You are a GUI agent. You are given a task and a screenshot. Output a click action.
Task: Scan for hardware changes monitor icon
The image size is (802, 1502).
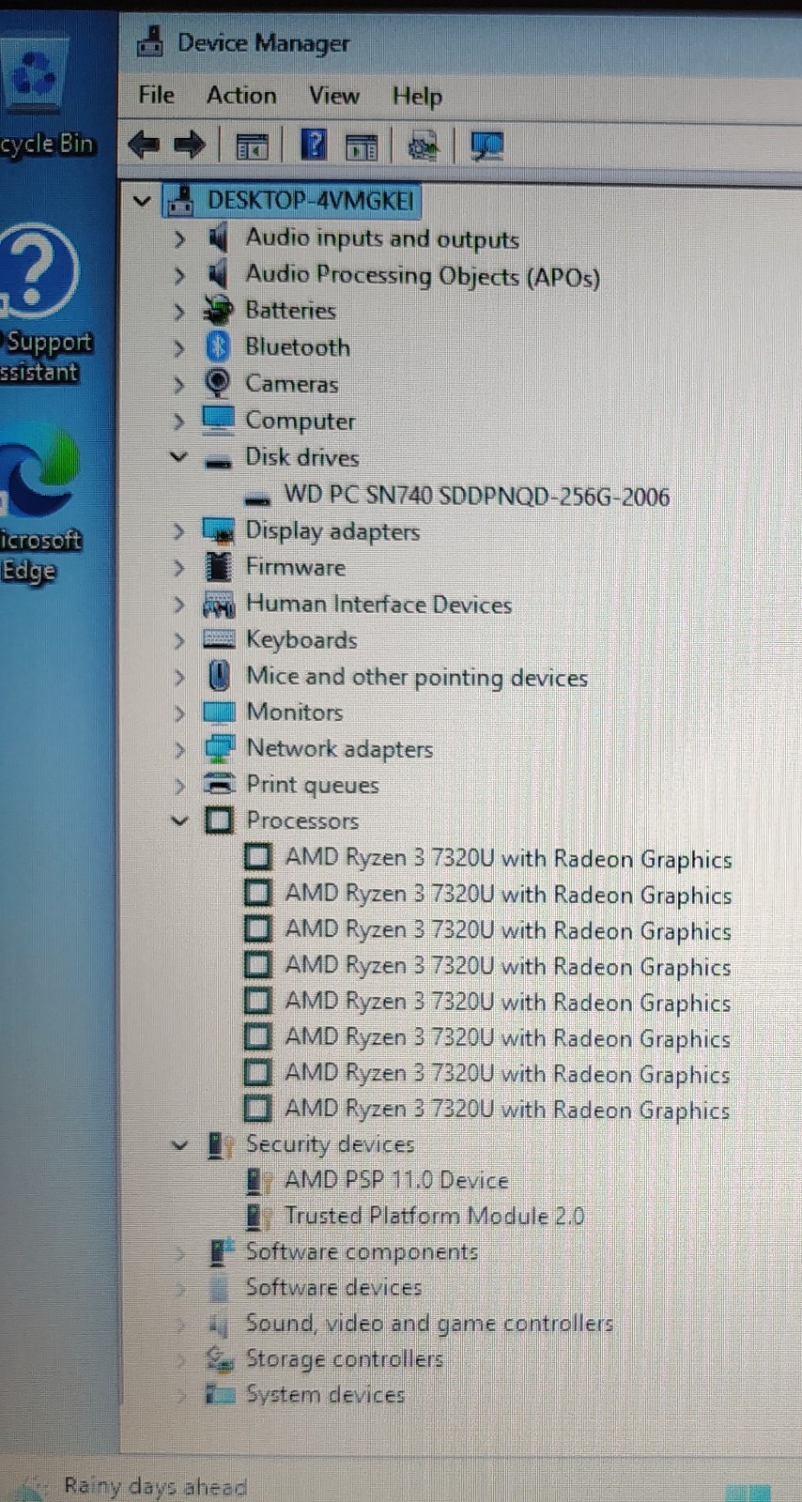click(x=486, y=146)
